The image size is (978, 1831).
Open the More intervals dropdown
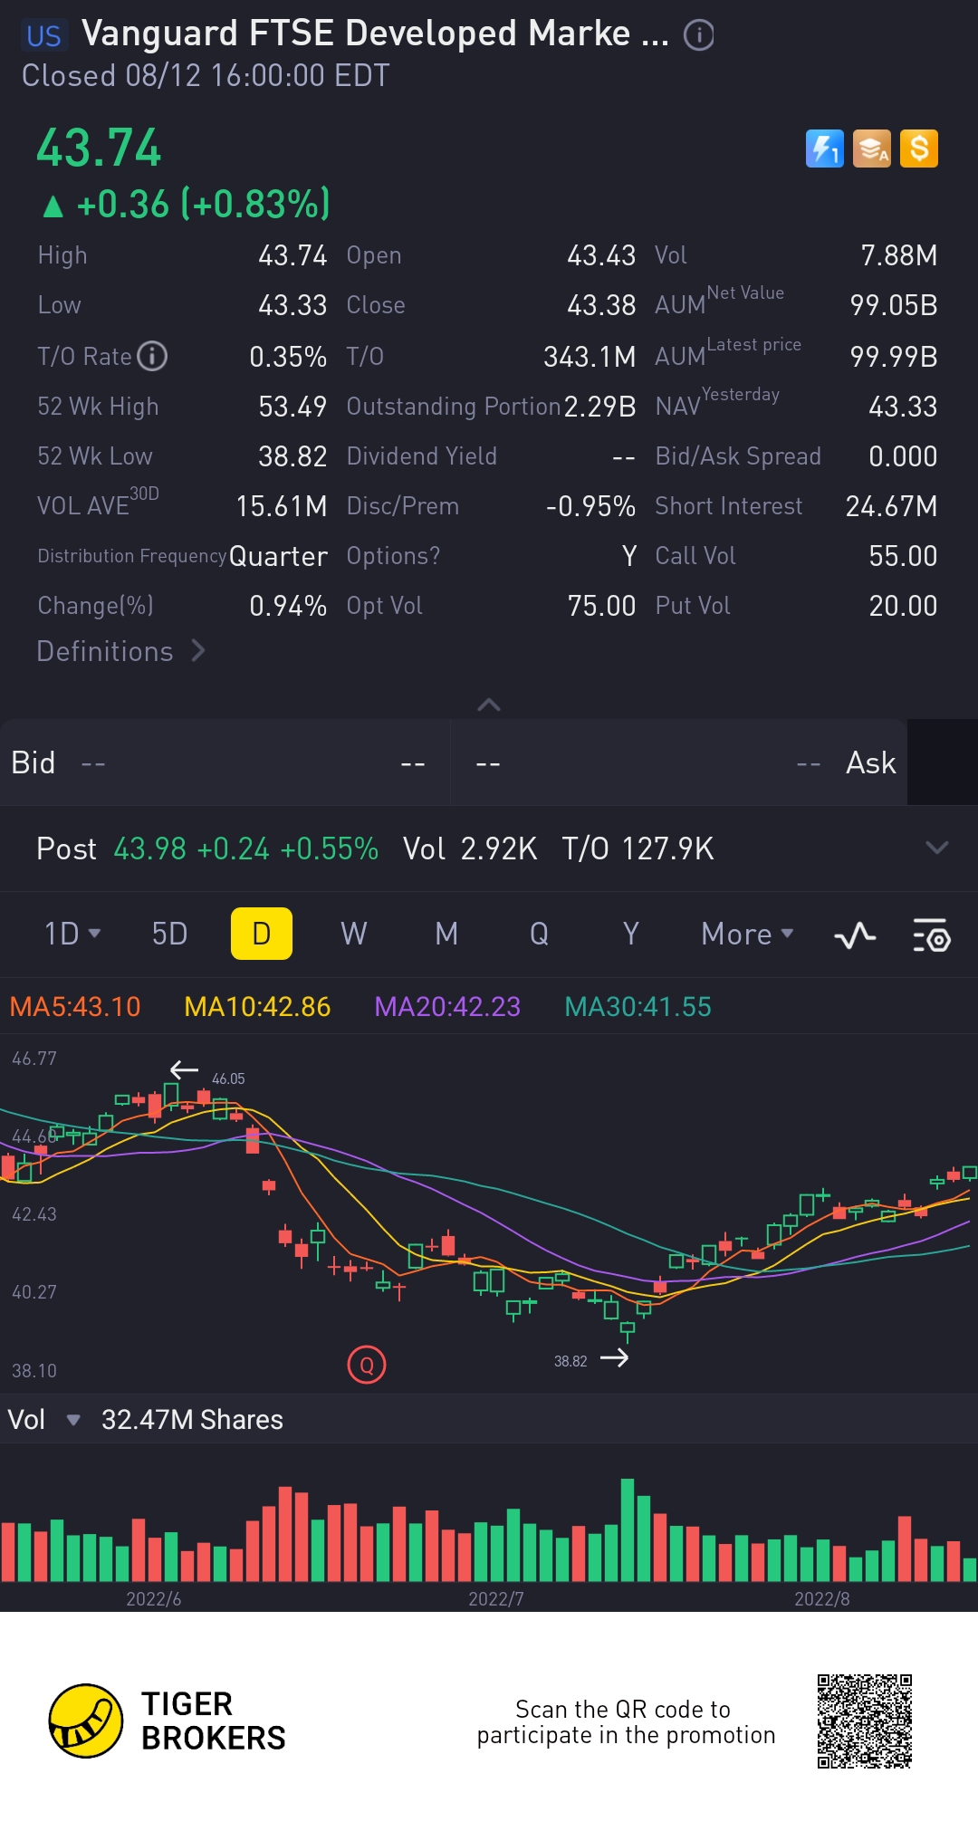tap(747, 934)
